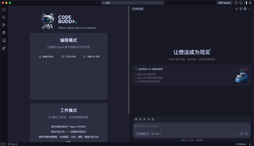Image resolution: width=254 pixels, height=146 pixels.
Task: Toggle the bottom panel layout
Action: click(241, 3)
